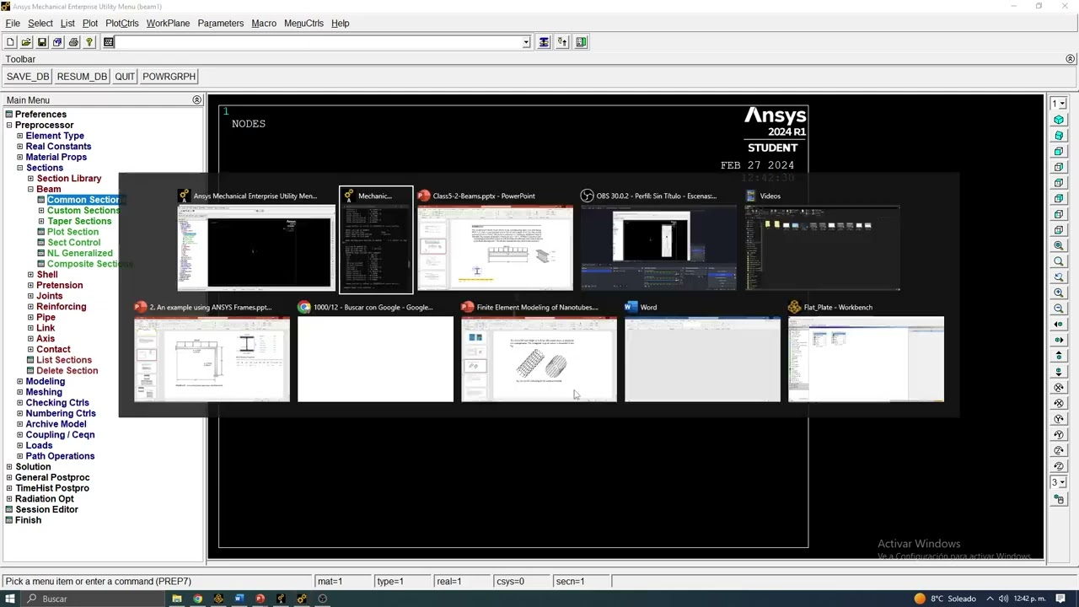Open the command history dropdown arrow
This screenshot has height=607, width=1079.
(526, 42)
